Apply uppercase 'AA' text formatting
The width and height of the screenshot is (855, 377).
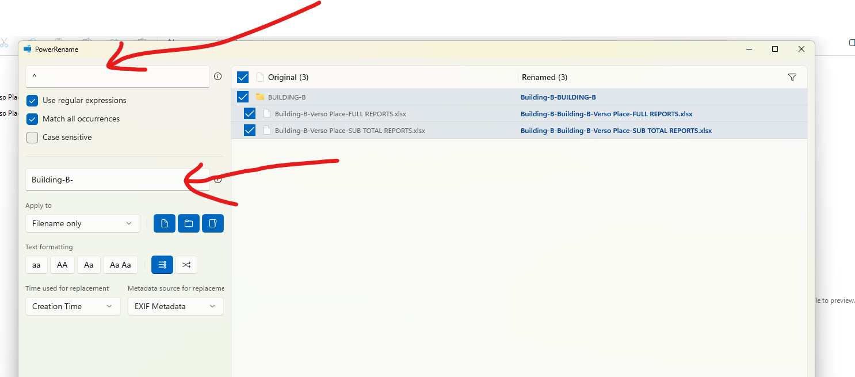[62, 265]
